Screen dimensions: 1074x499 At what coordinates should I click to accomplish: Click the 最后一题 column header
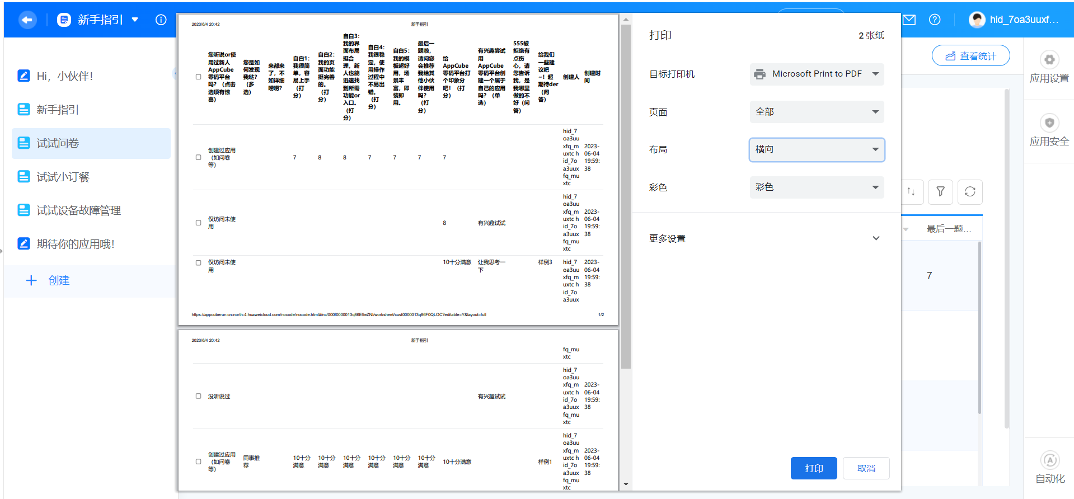949,229
